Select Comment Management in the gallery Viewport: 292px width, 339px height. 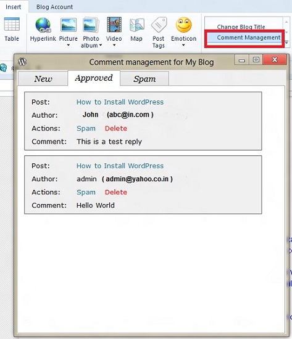tap(249, 38)
